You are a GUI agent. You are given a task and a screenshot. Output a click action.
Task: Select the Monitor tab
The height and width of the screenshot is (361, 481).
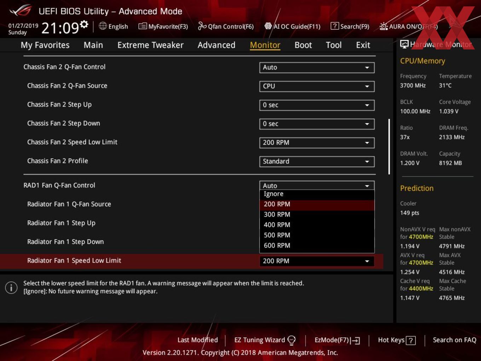click(x=265, y=45)
